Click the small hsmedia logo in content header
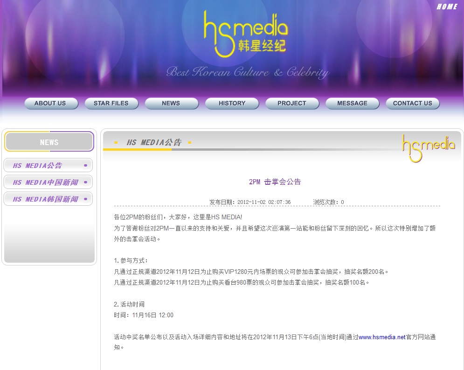The width and height of the screenshot is (464, 370). pos(428,149)
